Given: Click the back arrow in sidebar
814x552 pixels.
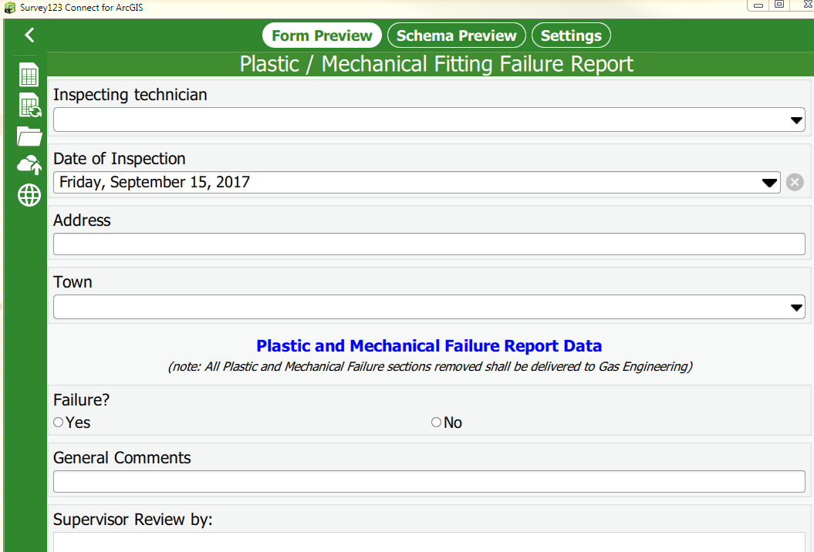Looking at the screenshot, I should tap(29, 35).
